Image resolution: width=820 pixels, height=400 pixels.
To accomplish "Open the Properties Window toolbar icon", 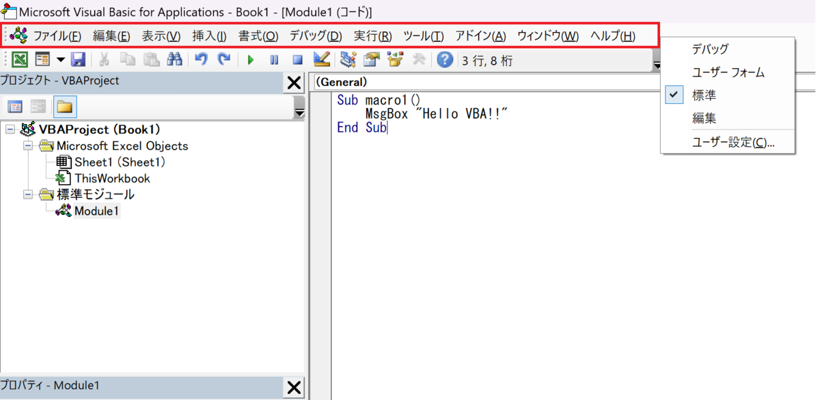I will 371,60.
